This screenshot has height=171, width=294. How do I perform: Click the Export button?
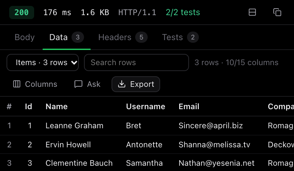pyautogui.click(x=136, y=84)
